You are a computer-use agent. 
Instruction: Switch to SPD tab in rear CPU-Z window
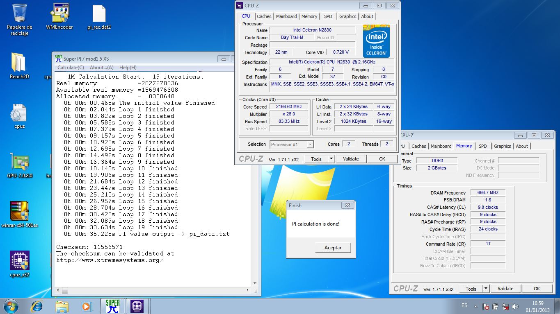tap(483, 146)
